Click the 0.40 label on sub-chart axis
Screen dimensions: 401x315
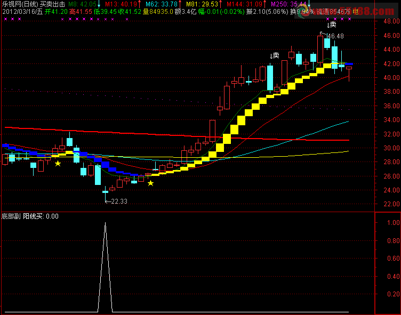coord(393,277)
